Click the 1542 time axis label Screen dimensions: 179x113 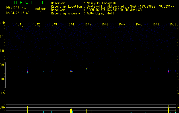pyautogui.click(x=36, y=24)
